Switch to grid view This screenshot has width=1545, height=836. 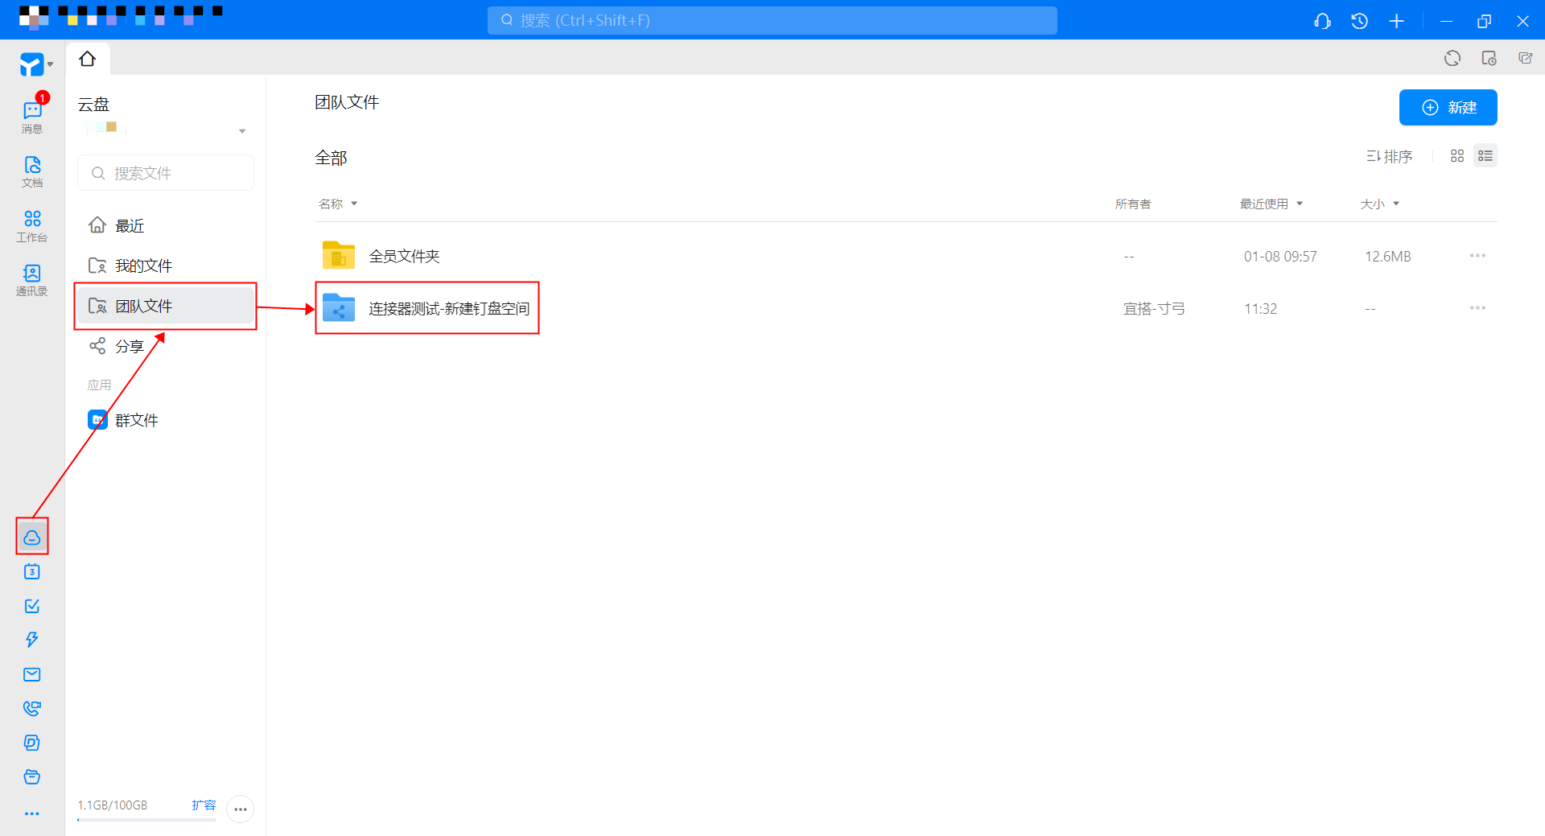[x=1457, y=156]
